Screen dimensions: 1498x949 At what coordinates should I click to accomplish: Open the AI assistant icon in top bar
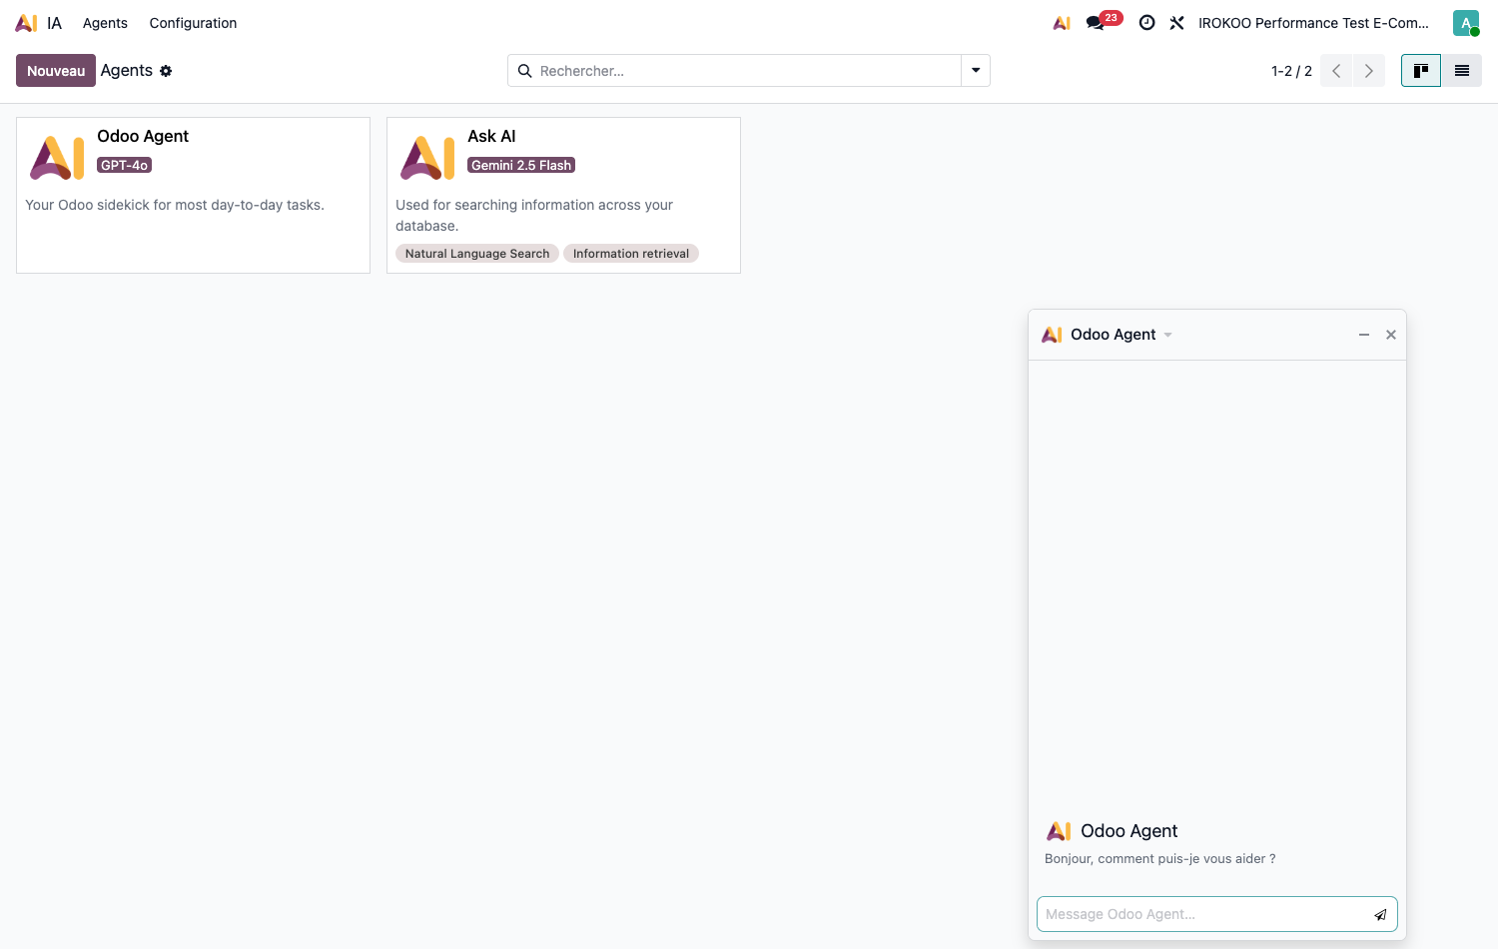1062,23
